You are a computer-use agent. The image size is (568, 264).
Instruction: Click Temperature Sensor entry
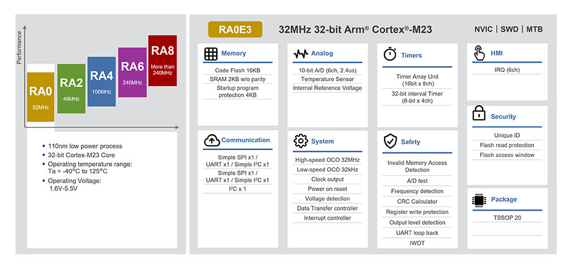pos(327,79)
